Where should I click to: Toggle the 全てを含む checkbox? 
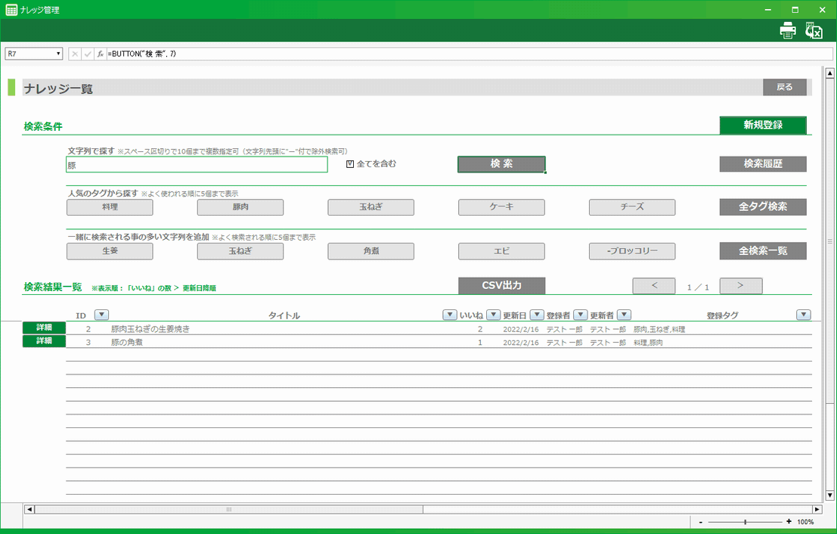(x=350, y=164)
